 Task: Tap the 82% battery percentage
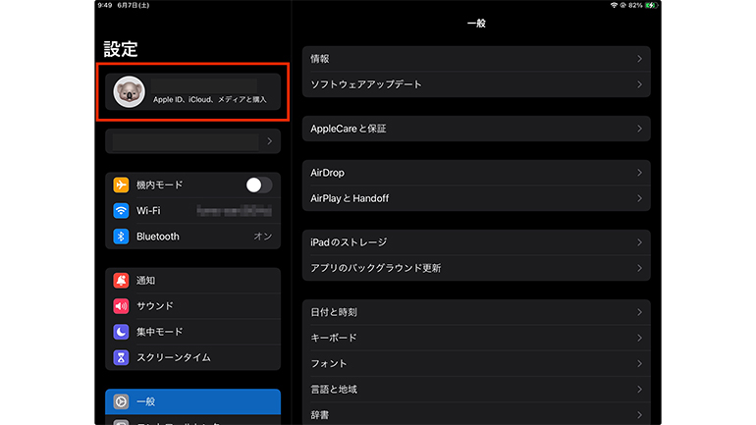[x=635, y=5]
